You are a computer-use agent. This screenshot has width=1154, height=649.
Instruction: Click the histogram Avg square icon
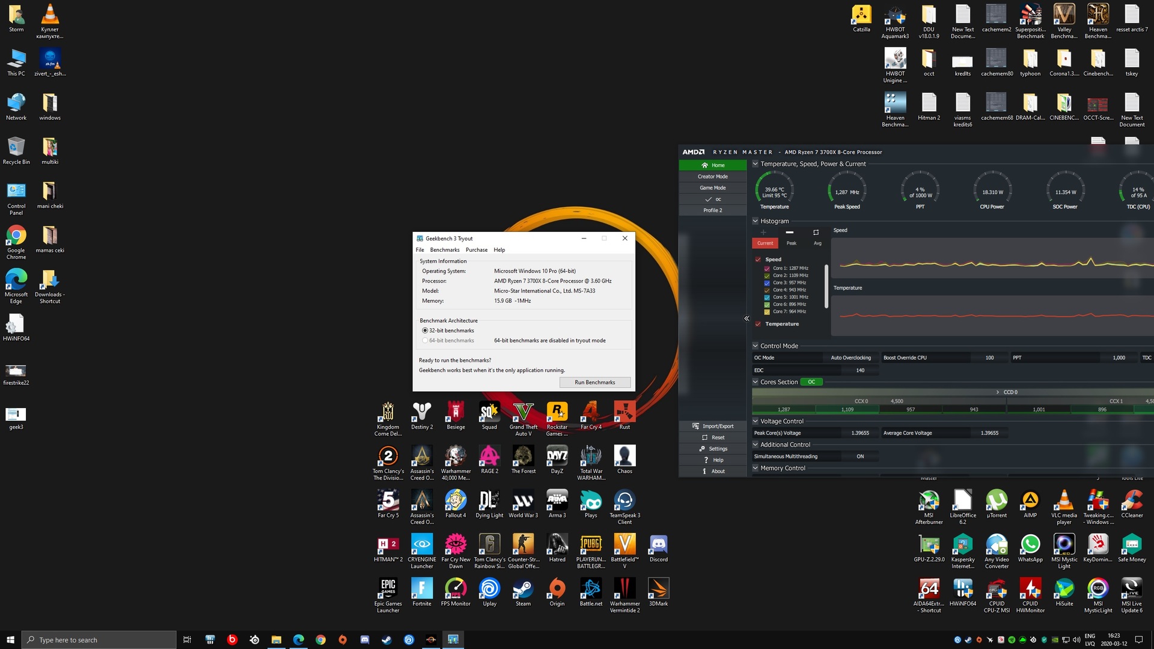816,233
